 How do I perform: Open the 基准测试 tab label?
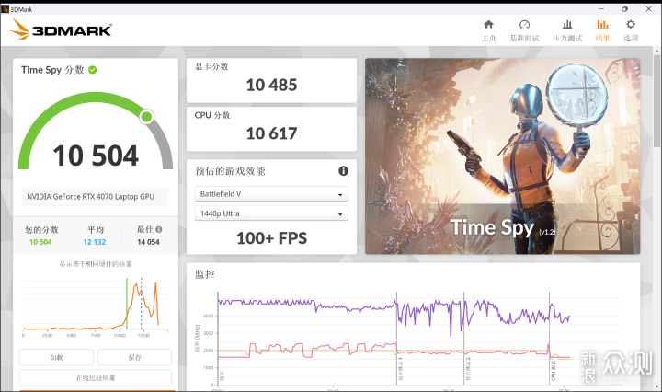(524, 38)
